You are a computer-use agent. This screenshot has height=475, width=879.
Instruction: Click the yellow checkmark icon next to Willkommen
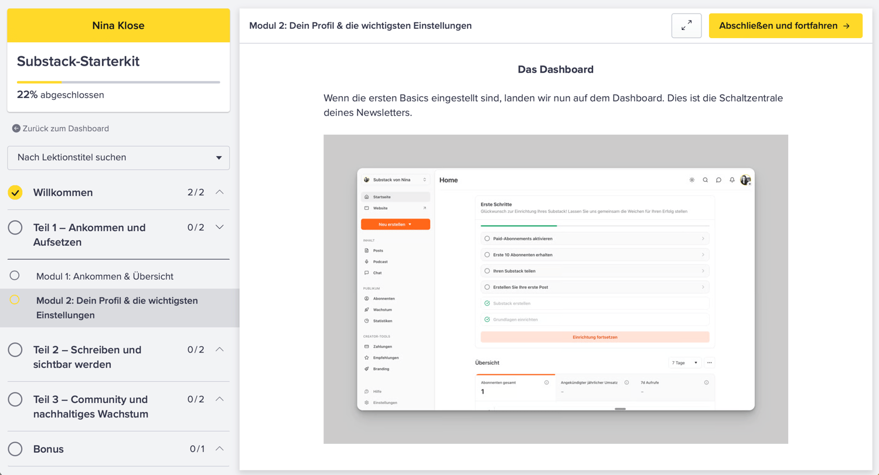[15, 192]
